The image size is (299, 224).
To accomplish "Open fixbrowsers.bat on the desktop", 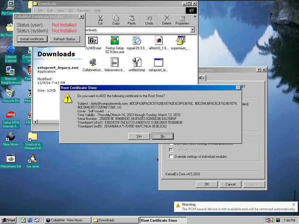I will 11,161.
